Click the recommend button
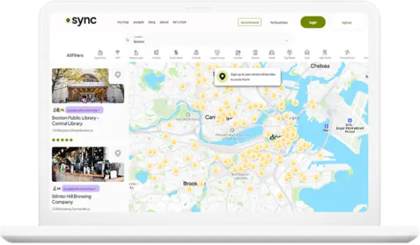Viewport: 420px width, 245px height. tap(249, 22)
